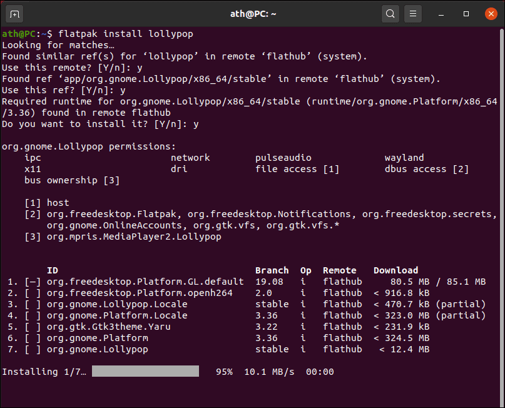The image size is (505, 408).
Task: Click the 'wayland' permission
Action: click(x=404, y=158)
